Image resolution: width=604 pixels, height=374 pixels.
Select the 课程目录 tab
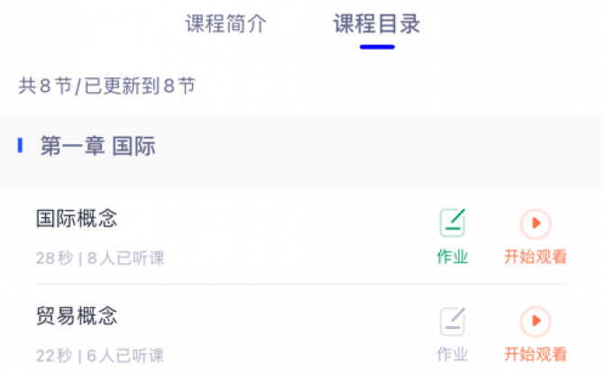tap(377, 23)
